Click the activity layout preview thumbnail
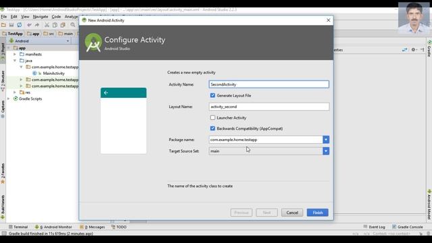 pos(124,121)
